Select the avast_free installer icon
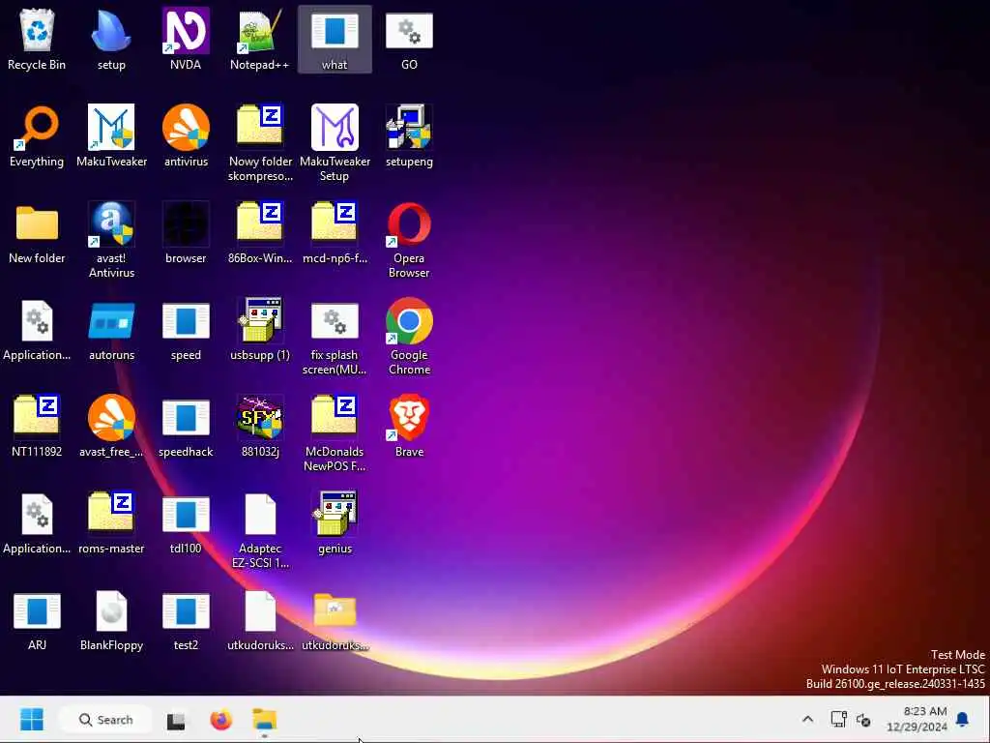Image resolution: width=990 pixels, height=743 pixels. pos(111,427)
